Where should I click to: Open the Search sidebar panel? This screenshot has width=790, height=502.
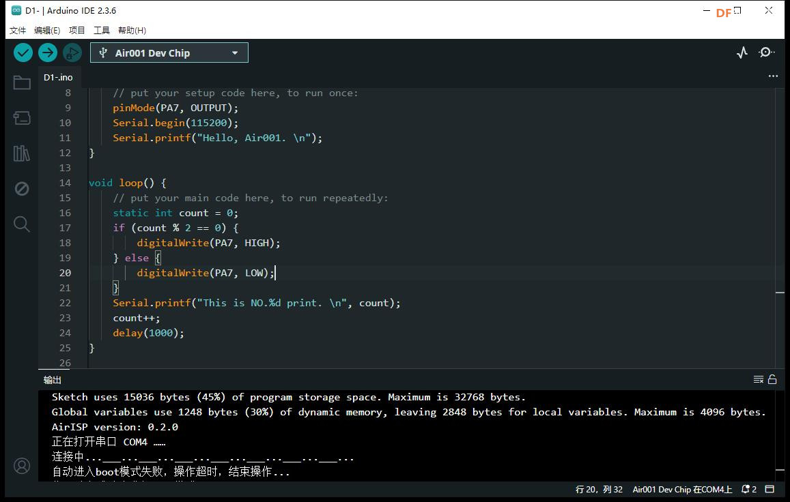[x=22, y=224]
